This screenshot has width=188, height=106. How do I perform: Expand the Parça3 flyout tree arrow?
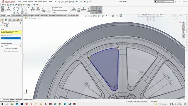[x=23, y=18]
